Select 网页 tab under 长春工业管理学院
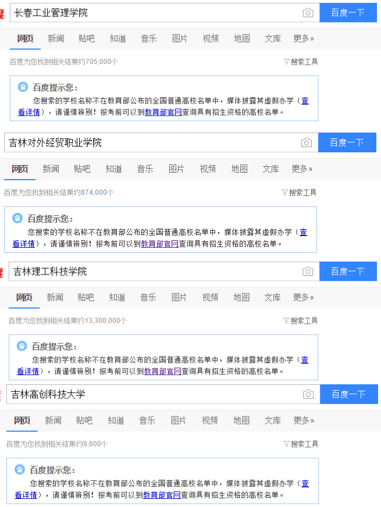This screenshot has height=507, width=381. (x=25, y=39)
